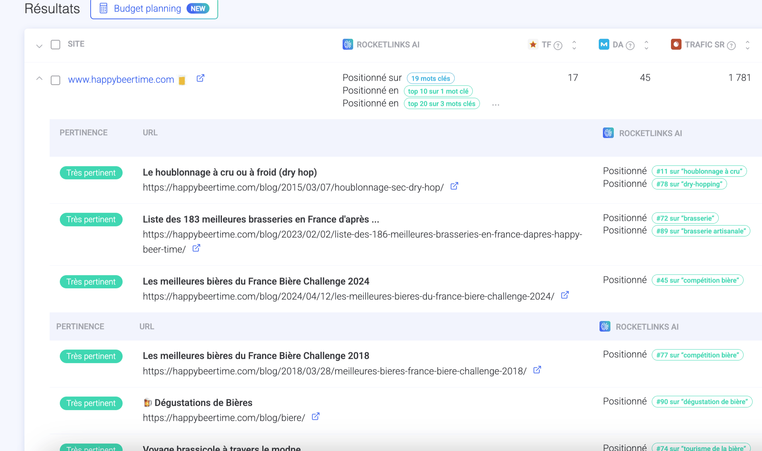Click the RocketLinks AI icon in the second URL subheader
The width and height of the screenshot is (762, 451).
pos(605,326)
